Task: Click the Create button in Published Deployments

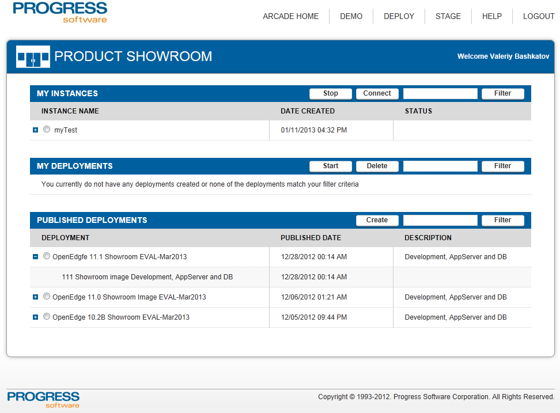Action: 377,220
